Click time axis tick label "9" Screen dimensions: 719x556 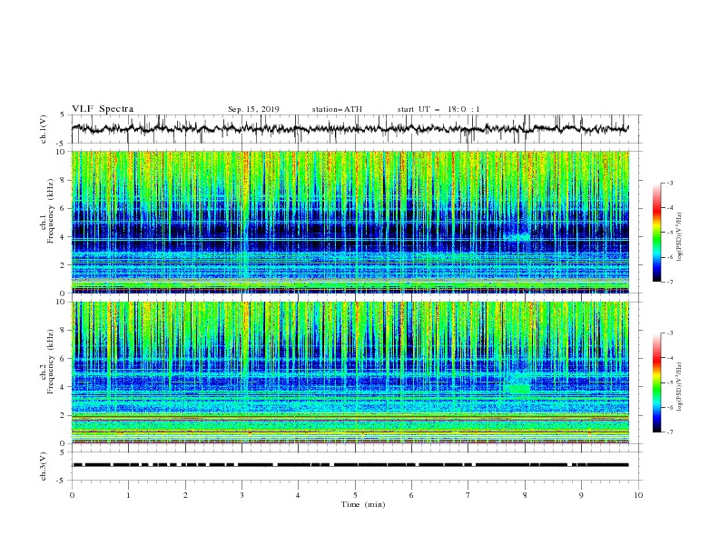point(581,495)
